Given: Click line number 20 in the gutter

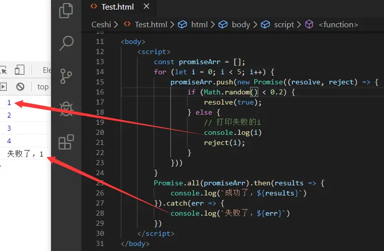Looking at the screenshot, I should pyautogui.click(x=100, y=132).
